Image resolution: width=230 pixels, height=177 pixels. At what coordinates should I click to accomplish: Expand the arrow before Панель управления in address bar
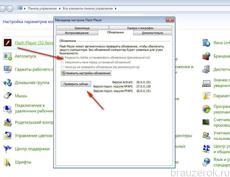[x=25, y=8]
